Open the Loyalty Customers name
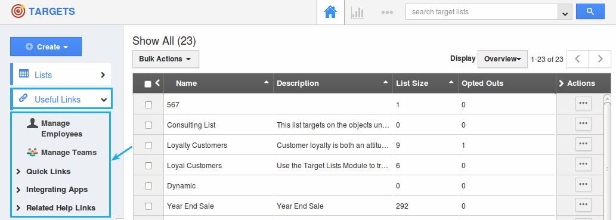This screenshot has width=616, height=220. click(197, 145)
